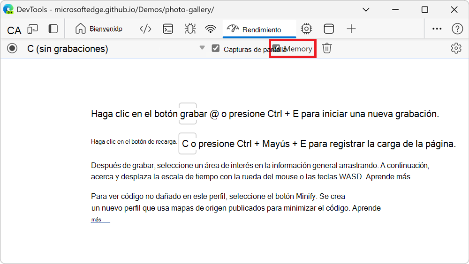Toggle the Memory checkbox
469x264 pixels.
click(276, 48)
